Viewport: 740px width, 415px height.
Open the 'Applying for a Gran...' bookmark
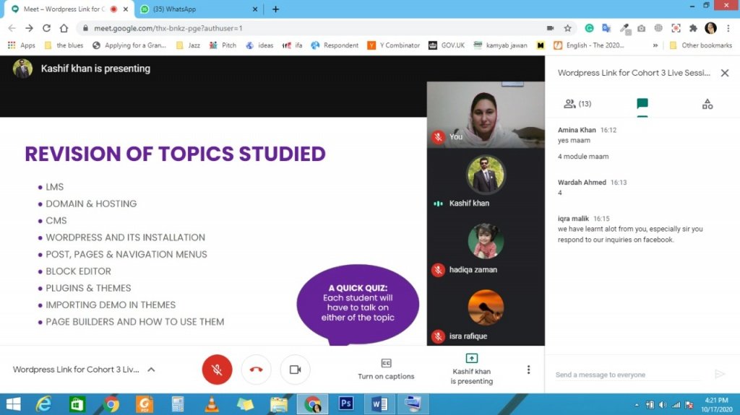pyautogui.click(x=129, y=45)
